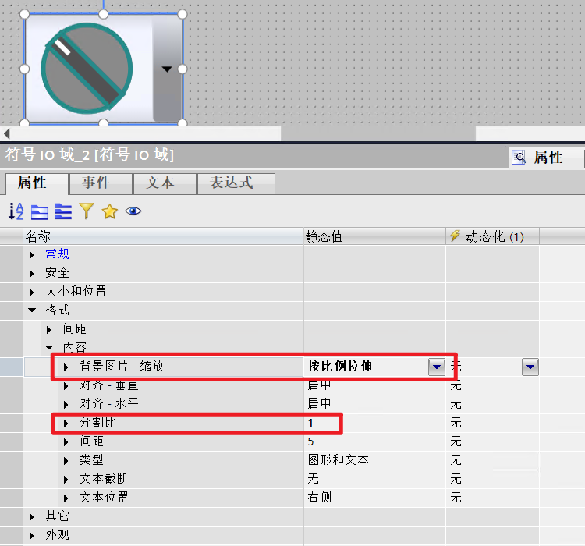Expand the 类型 property

tap(66, 461)
